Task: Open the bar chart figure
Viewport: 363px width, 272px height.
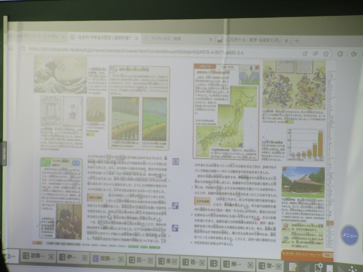Action: tap(305, 143)
